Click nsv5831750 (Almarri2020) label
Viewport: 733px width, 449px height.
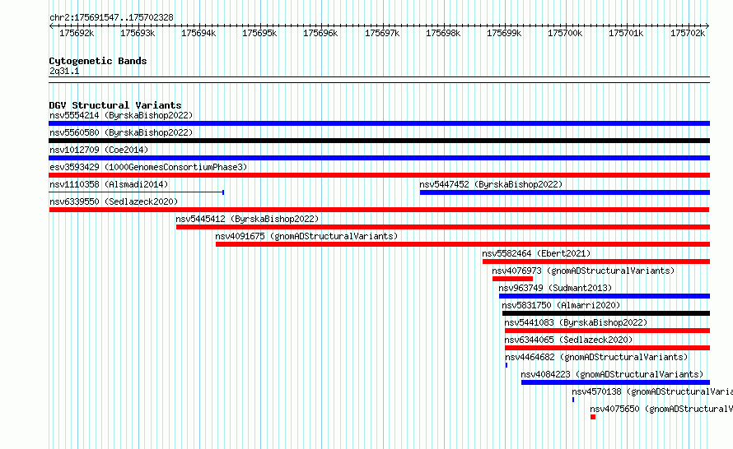point(561,305)
